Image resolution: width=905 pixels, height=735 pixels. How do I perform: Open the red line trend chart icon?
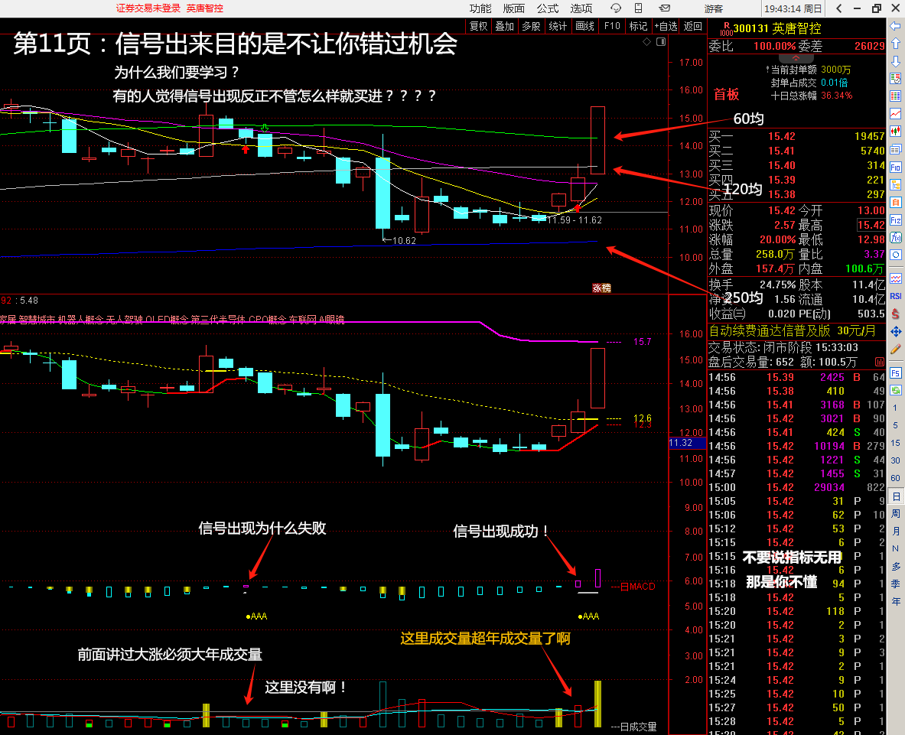[895, 114]
